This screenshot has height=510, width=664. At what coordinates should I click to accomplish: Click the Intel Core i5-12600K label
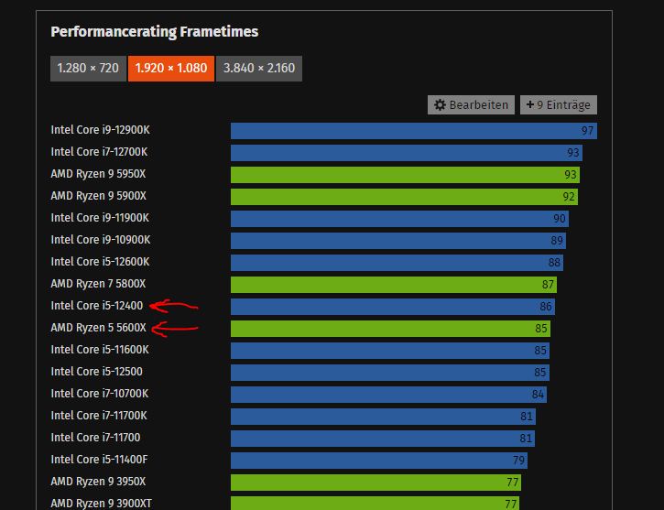pyautogui.click(x=101, y=262)
